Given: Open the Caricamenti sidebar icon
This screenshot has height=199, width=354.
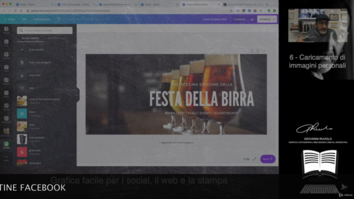Looking at the screenshot, I should tap(6, 119).
